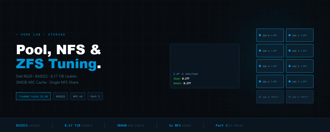Image resolution: width=330 pixels, height=132 pixels.
Task: Select the SAS 6 disk card
Action: coord(270,81)
